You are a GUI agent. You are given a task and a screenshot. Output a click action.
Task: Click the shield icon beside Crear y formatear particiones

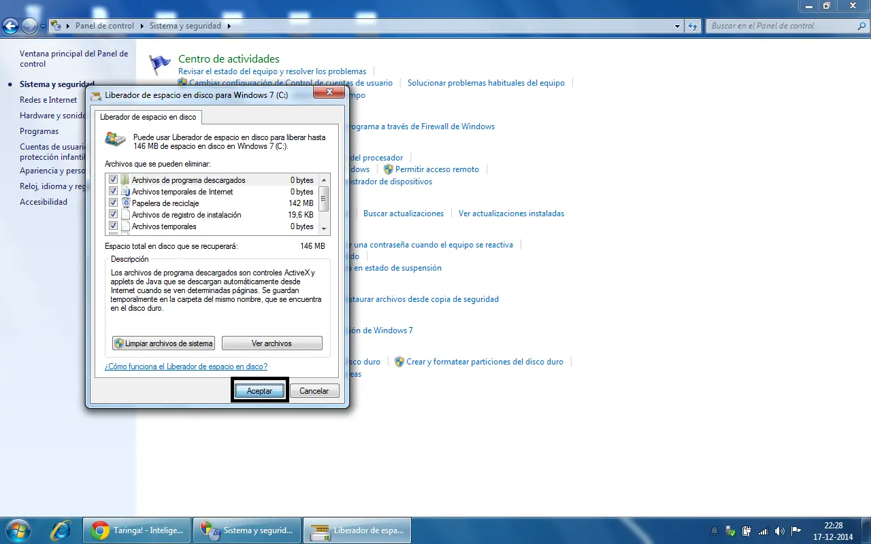(x=399, y=362)
